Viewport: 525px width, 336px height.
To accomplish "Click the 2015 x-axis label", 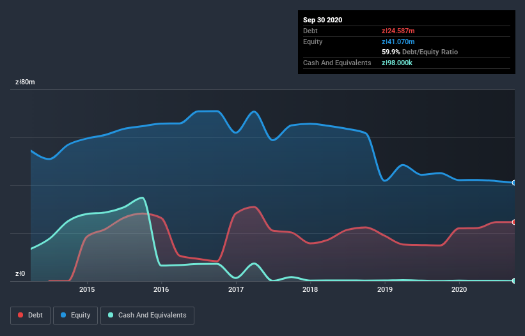I will (x=87, y=289).
